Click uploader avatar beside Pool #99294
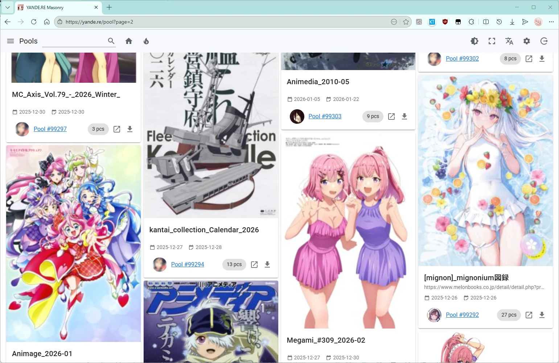This screenshot has width=559, height=363. coord(160,264)
